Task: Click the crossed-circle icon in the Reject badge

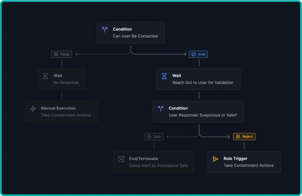Action: [238, 136]
